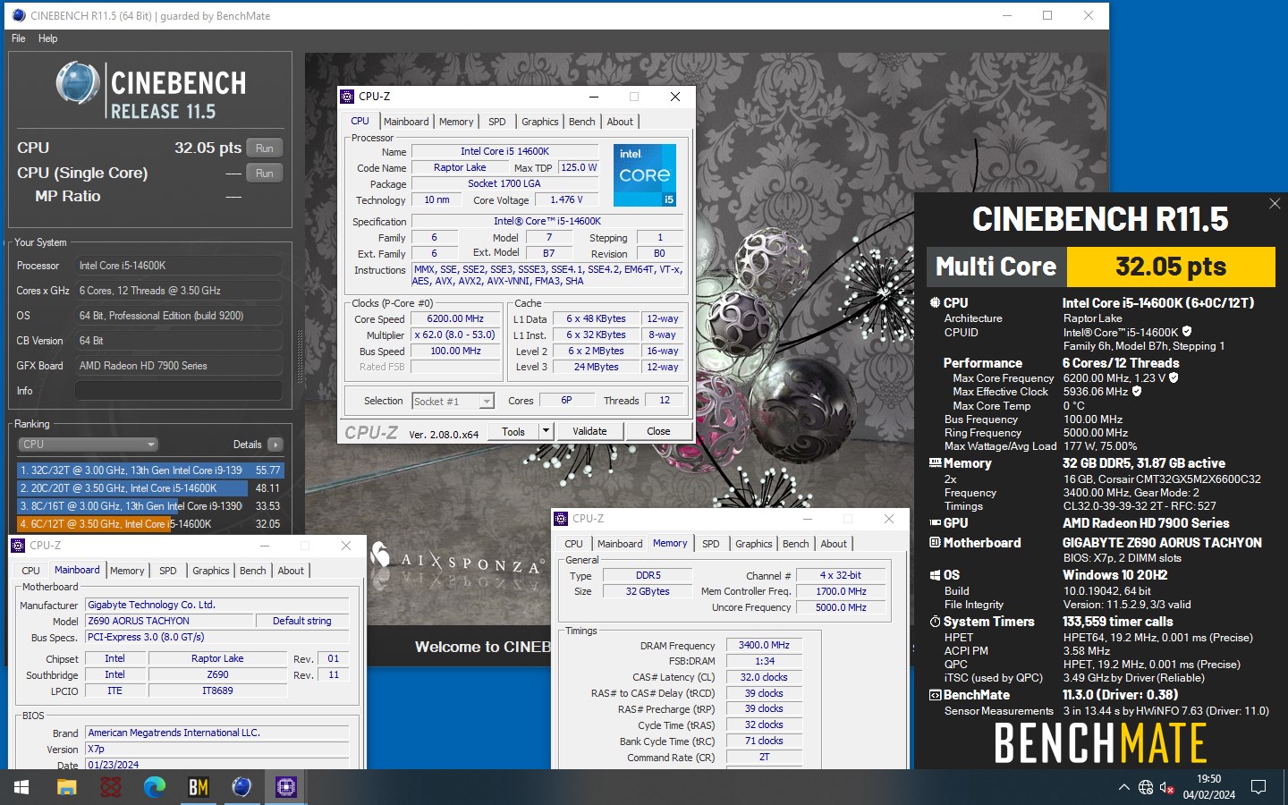Switch to CPU tab in Memory CPU-Z window

tap(573, 544)
